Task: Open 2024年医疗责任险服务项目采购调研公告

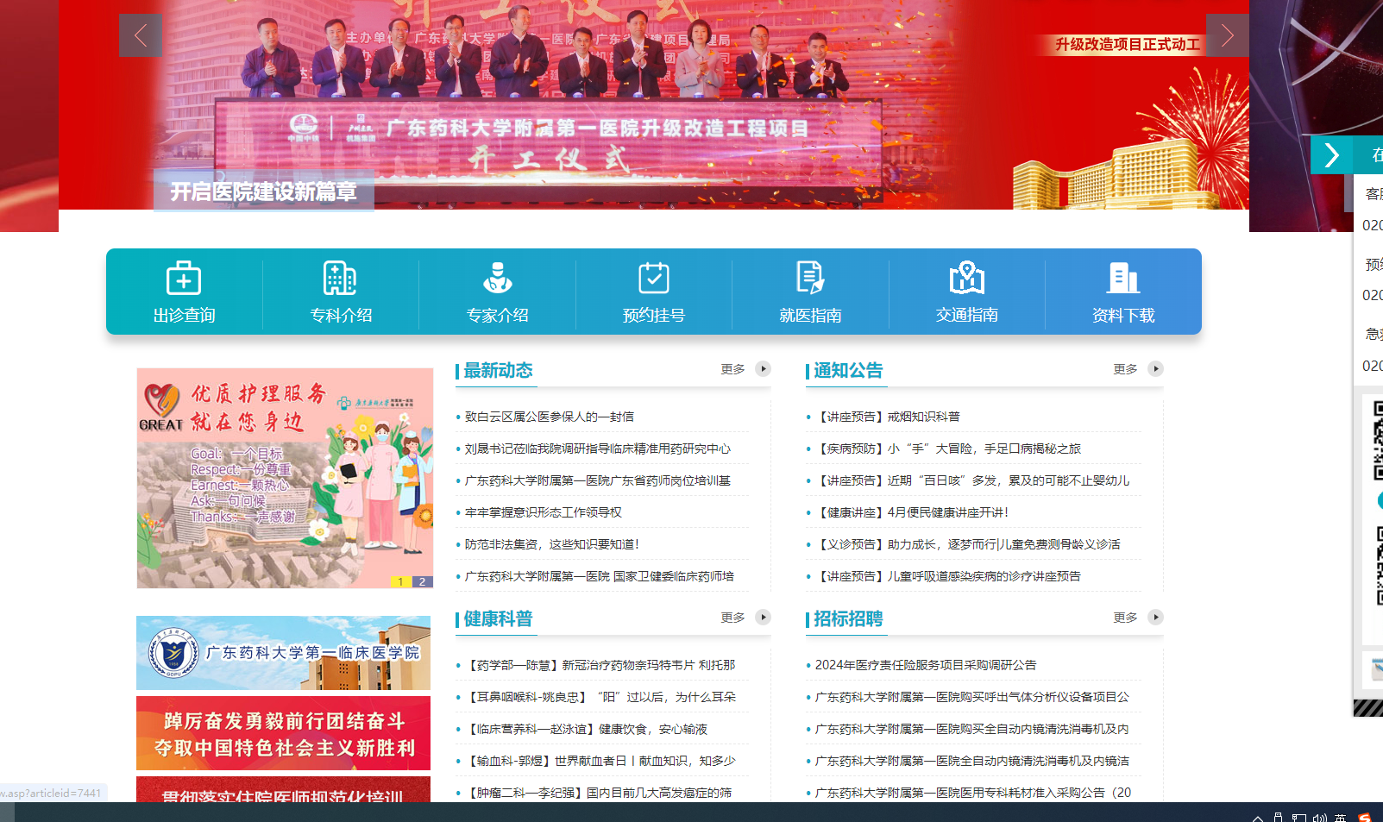Action: (926, 665)
